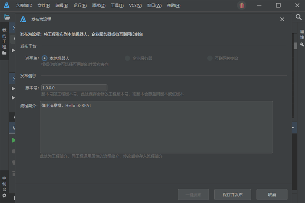Select the 企业服务器 radio button
The width and height of the screenshot is (305, 203).
(x=127, y=58)
